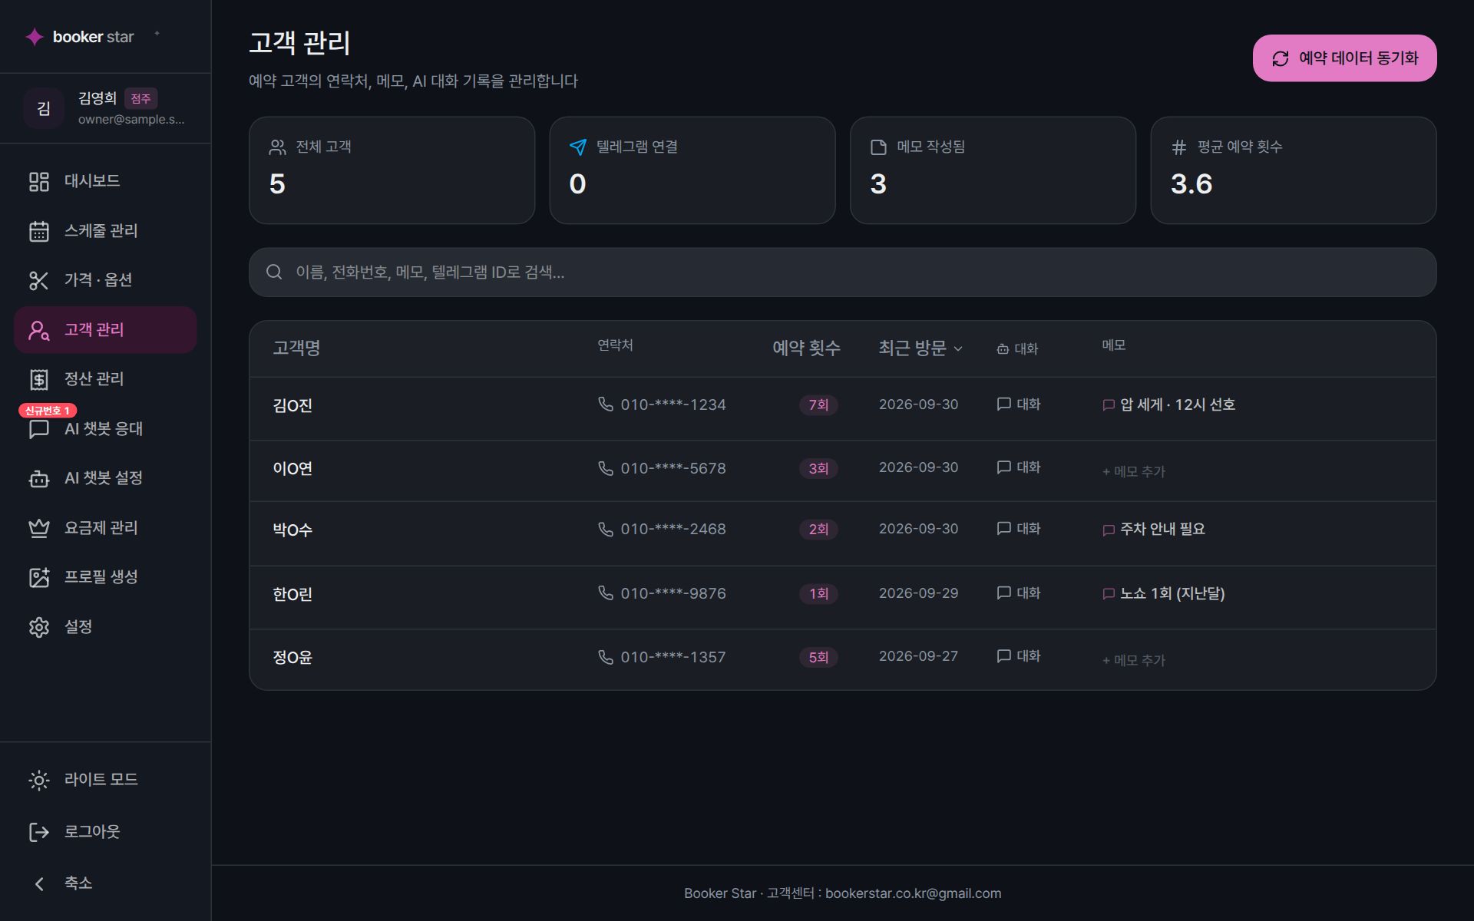Add memo for 이O연 via + 메모 추가
The height and width of the screenshot is (921, 1474).
[1134, 471]
